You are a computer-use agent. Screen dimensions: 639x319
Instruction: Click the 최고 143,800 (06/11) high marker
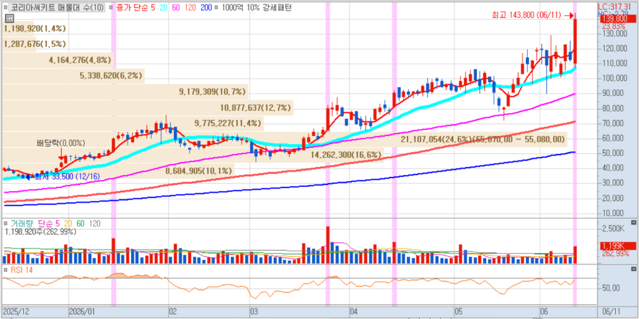(x=532, y=15)
